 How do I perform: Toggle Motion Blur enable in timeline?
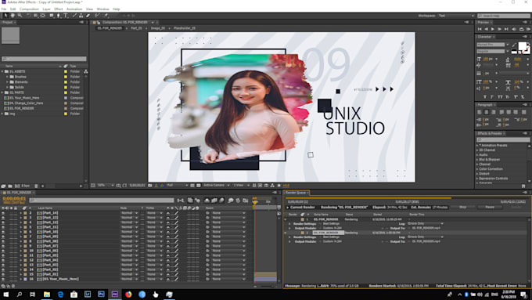[221, 201]
